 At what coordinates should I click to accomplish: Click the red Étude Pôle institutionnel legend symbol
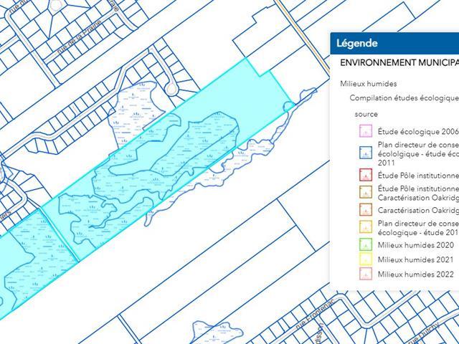364,175
